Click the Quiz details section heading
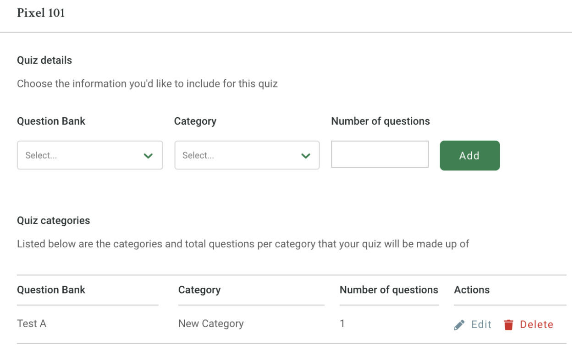This screenshot has width=574, height=350. click(44, 60)
